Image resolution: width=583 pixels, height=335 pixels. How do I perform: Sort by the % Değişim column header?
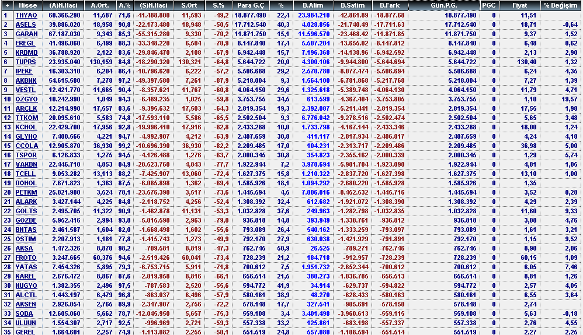(560, 5)
